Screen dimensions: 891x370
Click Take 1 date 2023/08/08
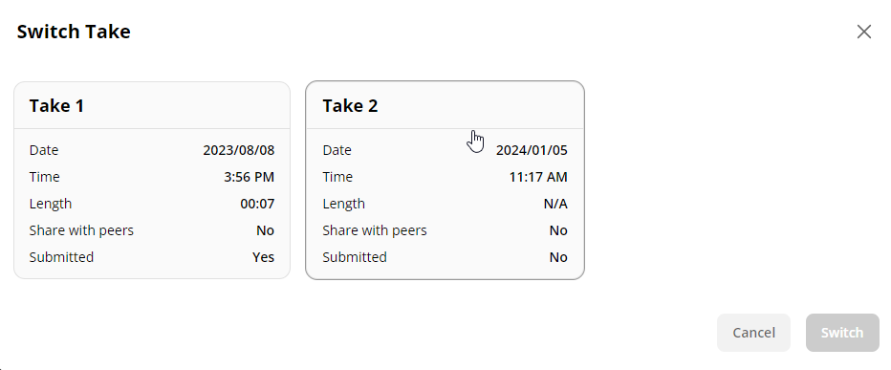239,150
